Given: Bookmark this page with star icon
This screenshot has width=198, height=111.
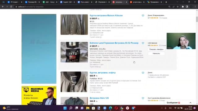Looking at the screenshot, I should tap(178, 7).
